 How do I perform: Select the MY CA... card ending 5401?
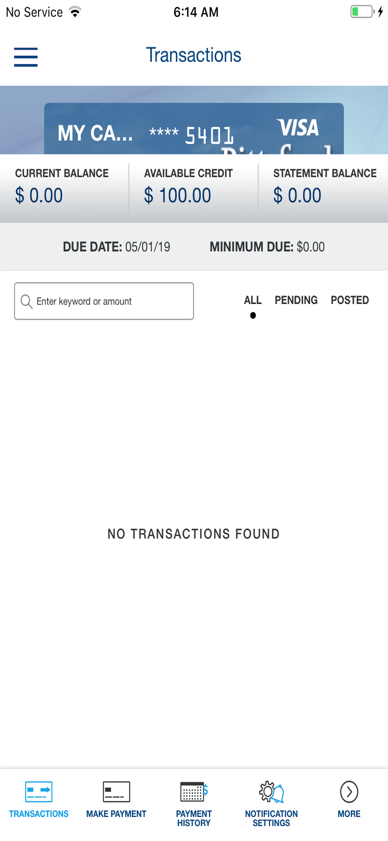point(194,129)
